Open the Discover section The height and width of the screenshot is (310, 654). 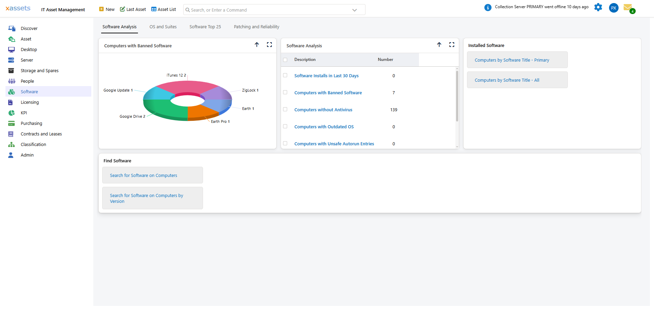coord(29,28)
